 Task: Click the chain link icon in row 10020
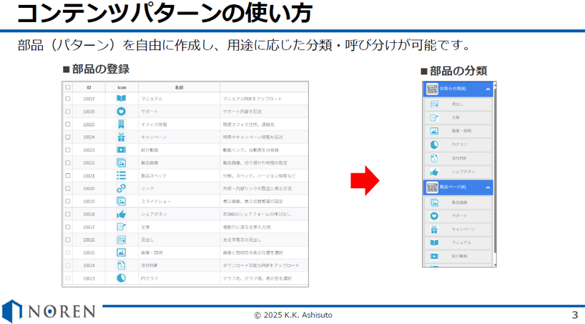pyautogui.click(x=121, y=189)
